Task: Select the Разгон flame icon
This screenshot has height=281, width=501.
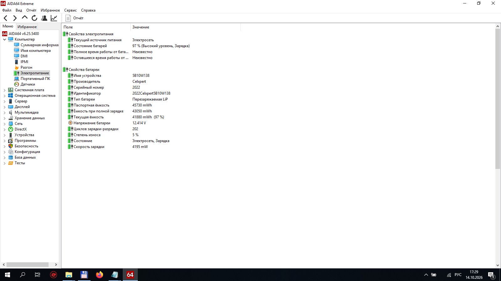Action: point(17,67)
